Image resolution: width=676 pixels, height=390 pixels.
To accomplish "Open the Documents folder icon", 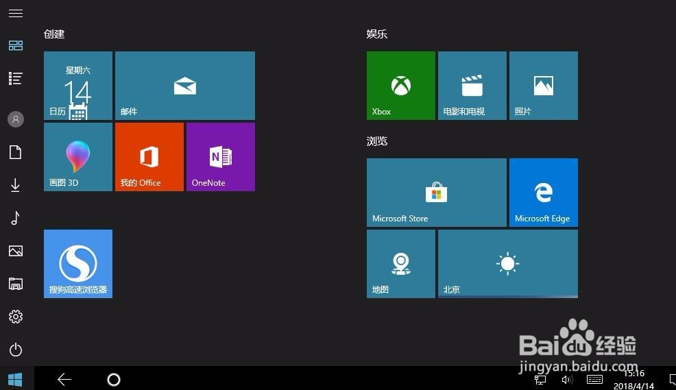I will point(16,152).
